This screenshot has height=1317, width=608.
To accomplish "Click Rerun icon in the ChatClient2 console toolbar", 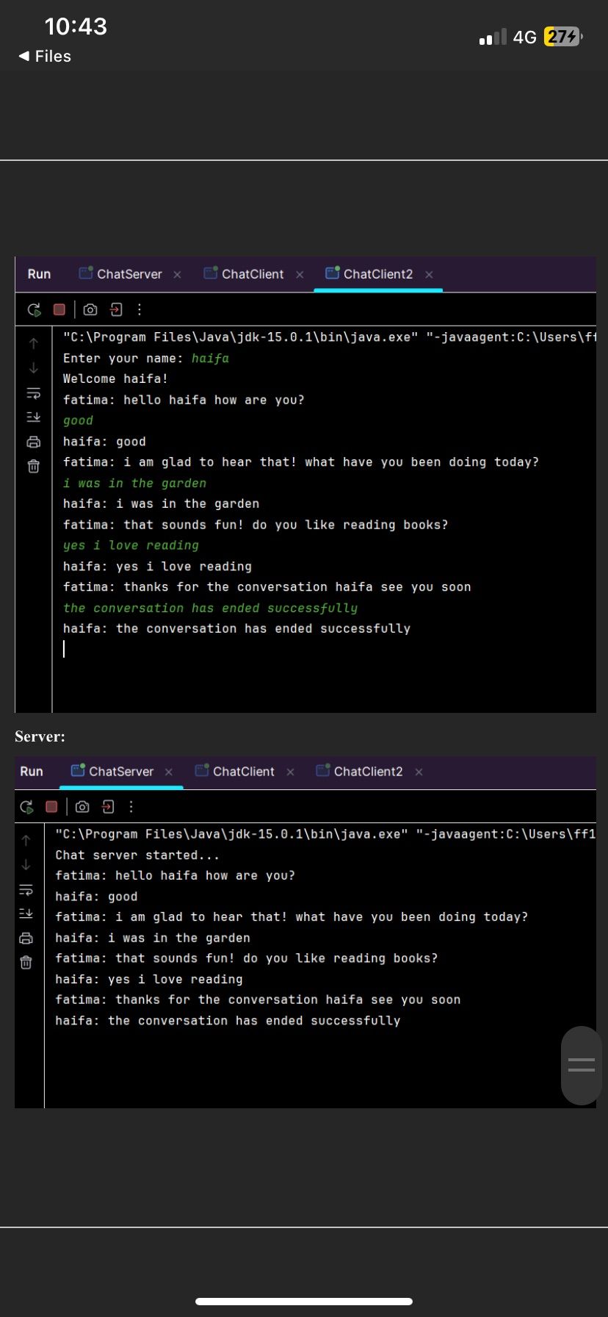I will coord(35,309).
